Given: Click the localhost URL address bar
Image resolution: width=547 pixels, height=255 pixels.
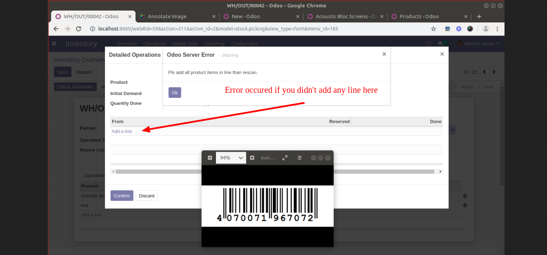Looking at the screenshot, I should pyautogui.click(x=218, y=29).
